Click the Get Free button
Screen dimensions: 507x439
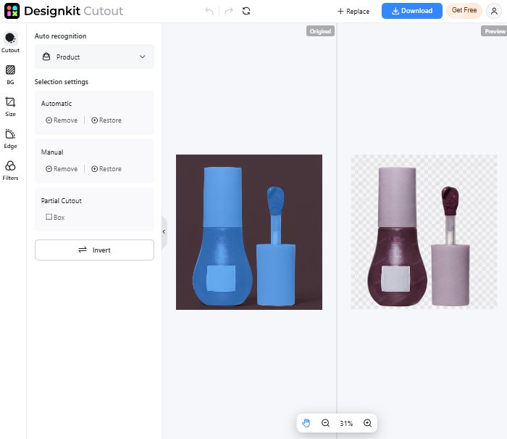tap(464, 10)
